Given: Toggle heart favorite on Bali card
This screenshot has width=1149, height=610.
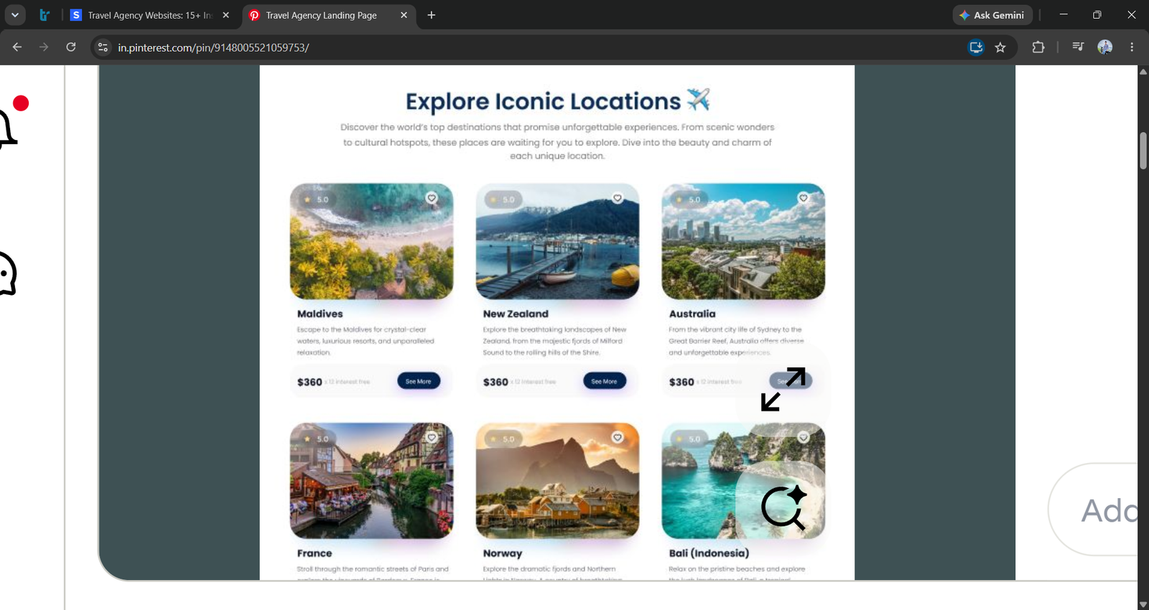Looking at the screenshot, I should tap(804, 437).
